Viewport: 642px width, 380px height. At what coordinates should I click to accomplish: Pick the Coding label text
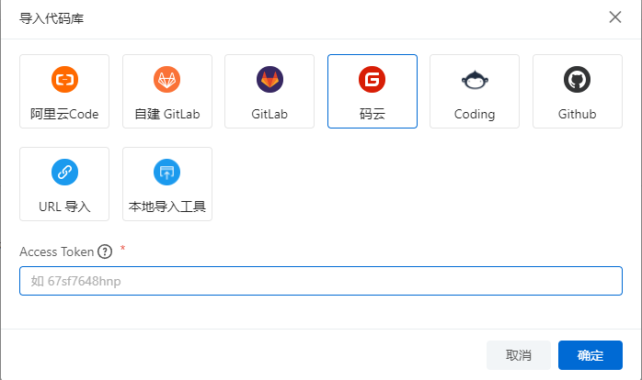pos(475,115)
